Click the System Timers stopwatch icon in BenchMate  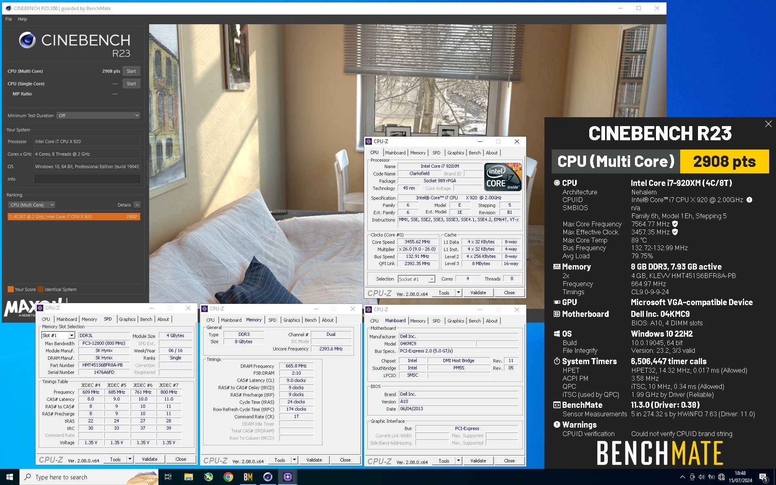click(x=557, y=361)
